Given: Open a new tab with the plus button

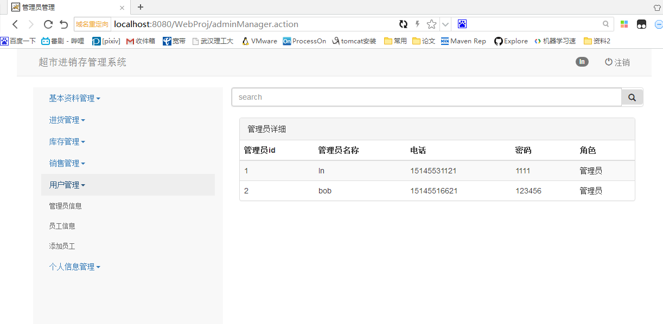Looking at the screenshot, I should coord(141,7).
